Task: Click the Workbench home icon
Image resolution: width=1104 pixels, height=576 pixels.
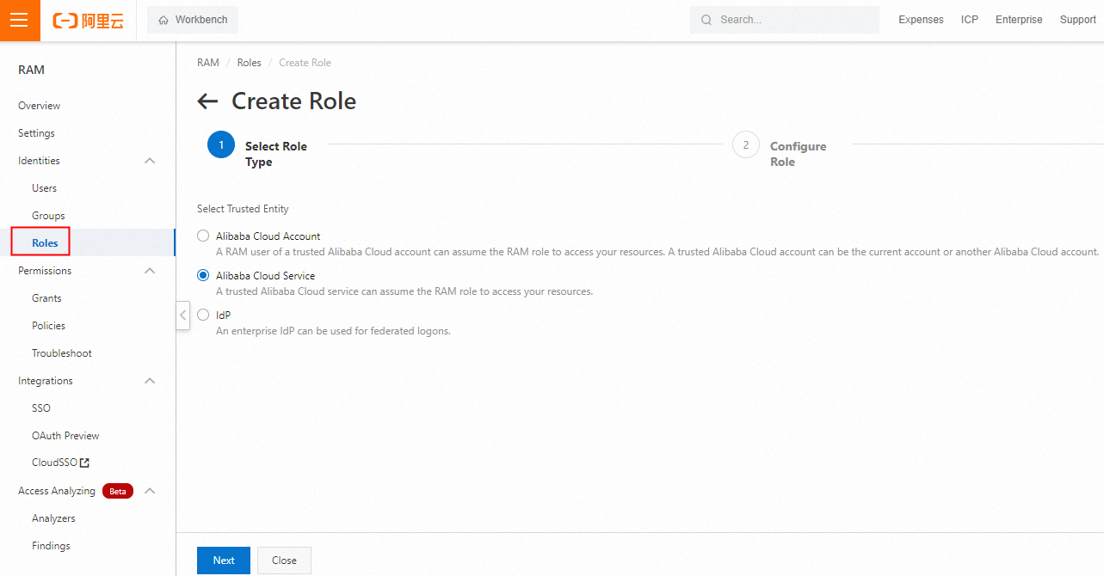Action: [163, 20]
